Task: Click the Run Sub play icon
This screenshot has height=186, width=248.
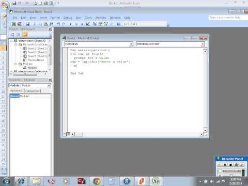Action: 71,24
